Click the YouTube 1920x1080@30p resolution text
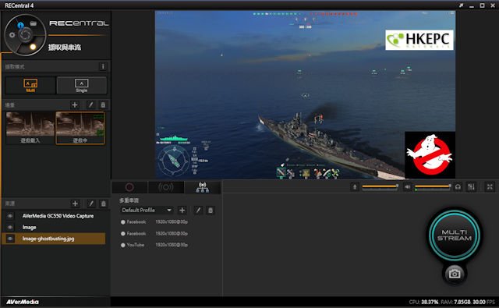 pyautogui.click(x=172, y=245)
